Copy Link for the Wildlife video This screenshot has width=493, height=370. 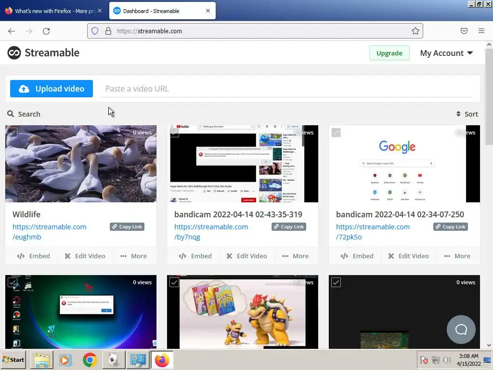127,226
